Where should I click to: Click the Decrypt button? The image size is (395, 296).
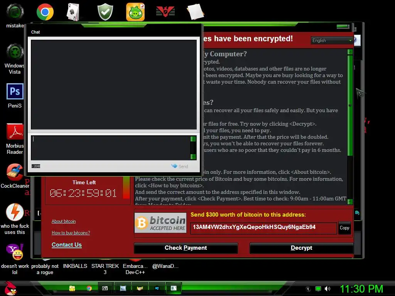point(301,248)
